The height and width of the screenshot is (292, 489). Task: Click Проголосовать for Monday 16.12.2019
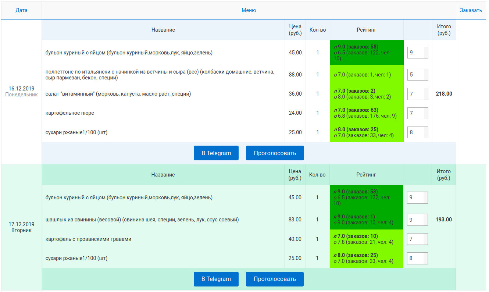[275, 153]
